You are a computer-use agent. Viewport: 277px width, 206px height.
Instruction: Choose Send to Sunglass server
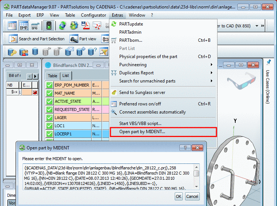[x=163, y=92]
